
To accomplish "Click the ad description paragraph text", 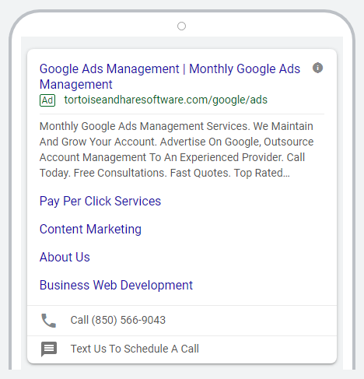I will pyautogui.click(x=177, y=149).
